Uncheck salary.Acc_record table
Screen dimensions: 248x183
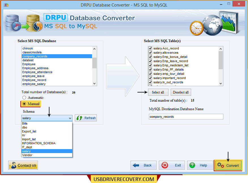coord(150,48)
